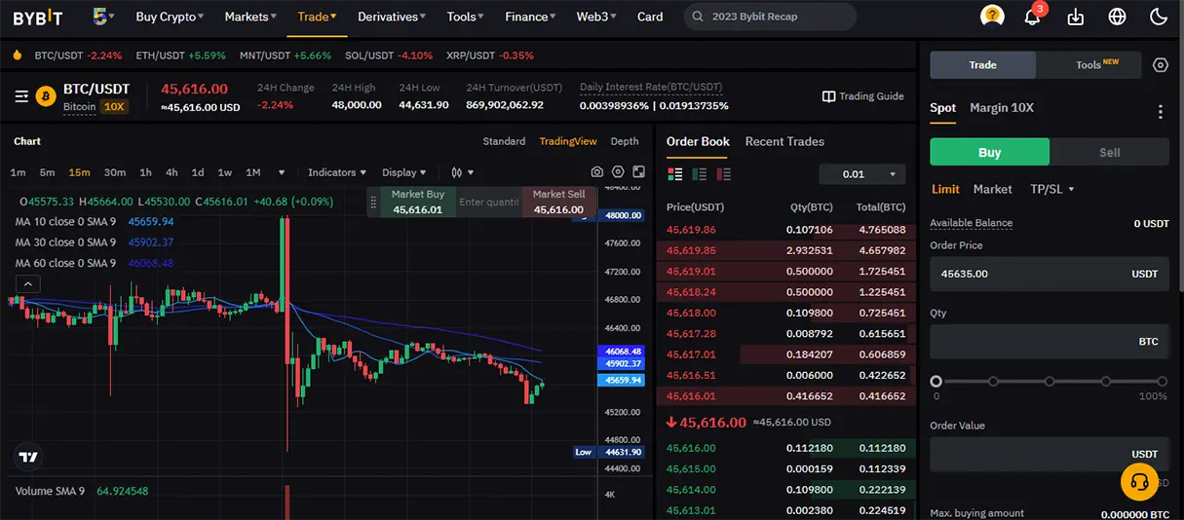The height and width of the screenshot is (520, 1184).
Task: Show sell-only order book view
Action: [724, 174]
